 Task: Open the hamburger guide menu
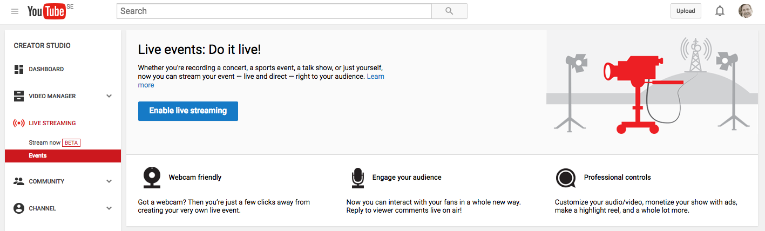15,11
